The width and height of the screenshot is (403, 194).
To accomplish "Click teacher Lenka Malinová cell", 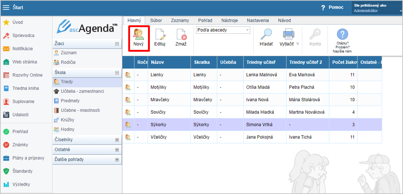I will pos(265,75).
